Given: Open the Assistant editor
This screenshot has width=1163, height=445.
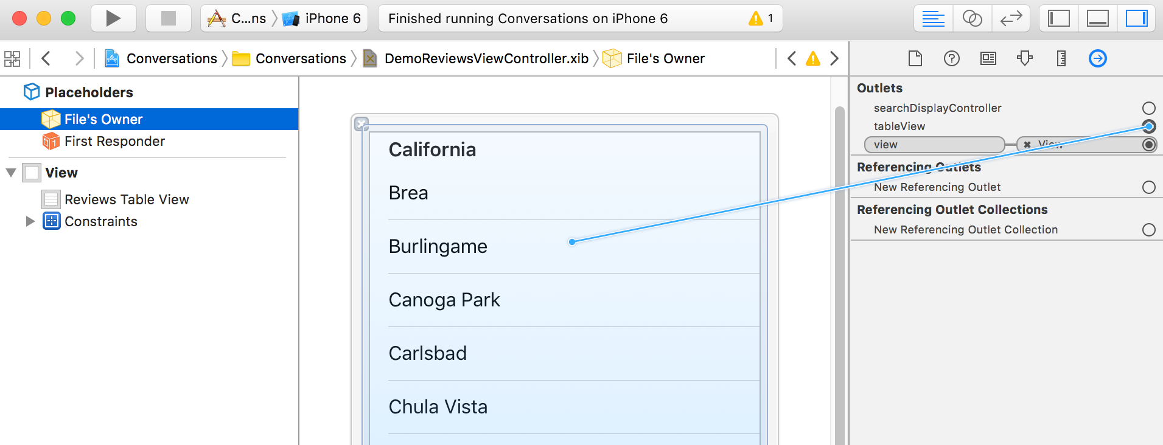Looking at the screenshot, I should 972,18.
